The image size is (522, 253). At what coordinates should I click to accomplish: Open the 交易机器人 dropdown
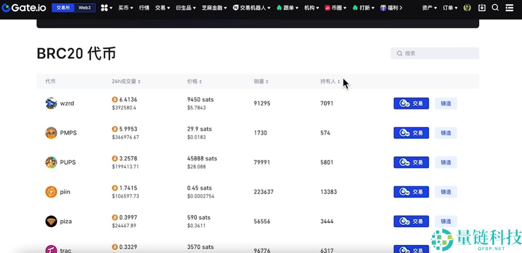coord(251,7)
